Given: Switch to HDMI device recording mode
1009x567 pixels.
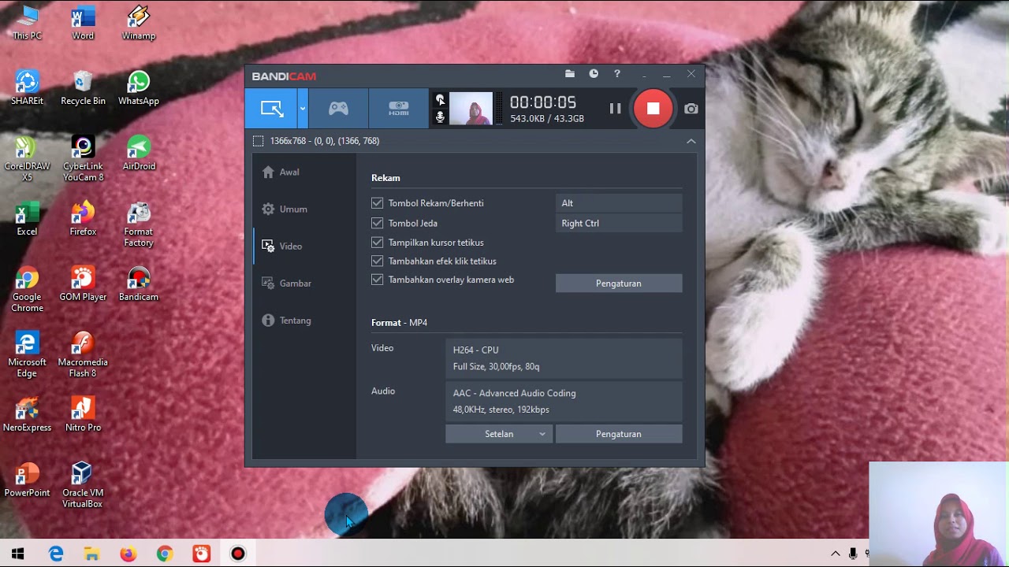Looking at the screenshot, I should tap(399, 109).
